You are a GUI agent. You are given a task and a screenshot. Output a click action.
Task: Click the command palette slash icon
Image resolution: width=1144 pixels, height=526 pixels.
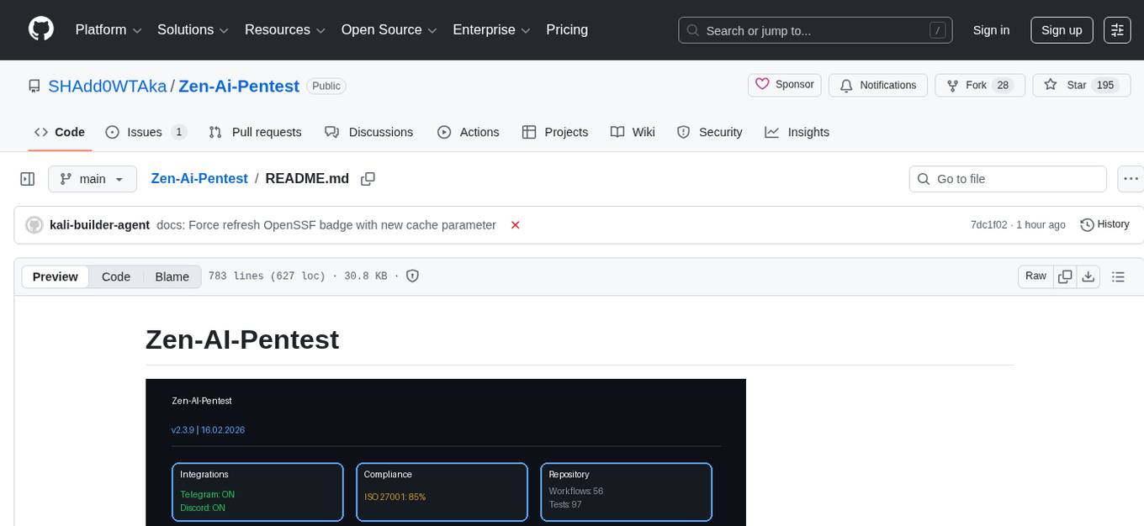coord(937,29)
